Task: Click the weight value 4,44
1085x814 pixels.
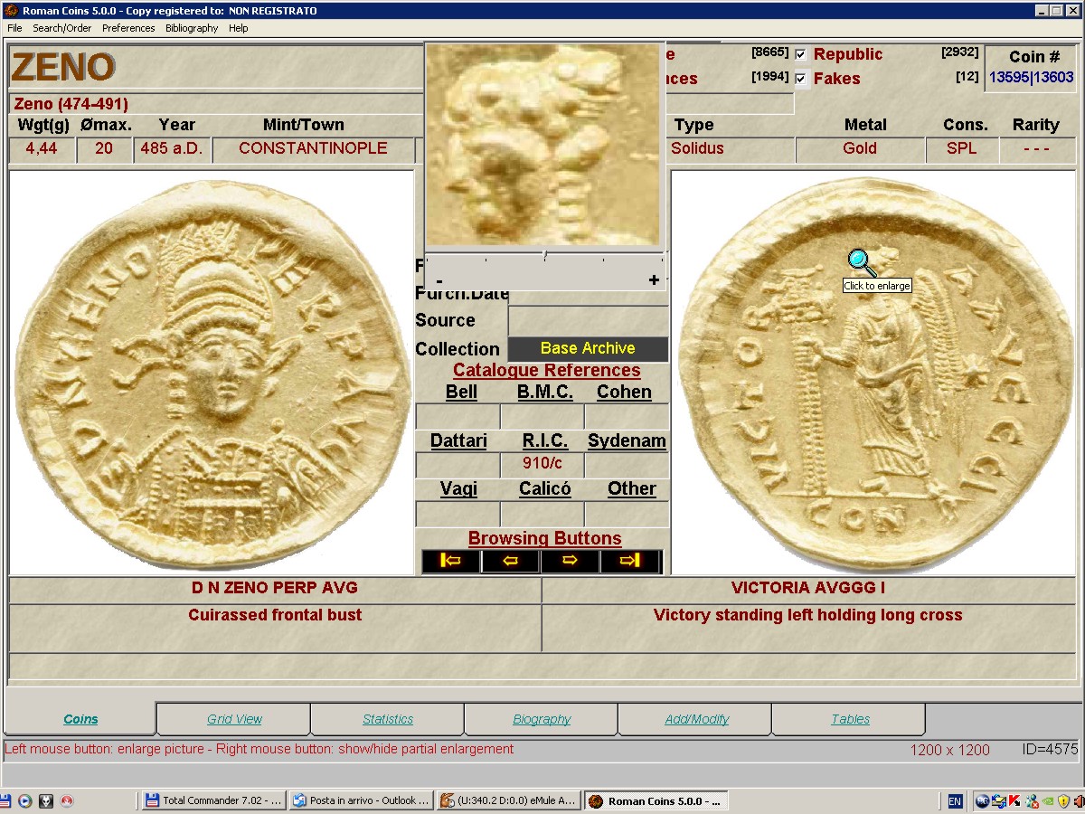Action: [x=42, y=148]
